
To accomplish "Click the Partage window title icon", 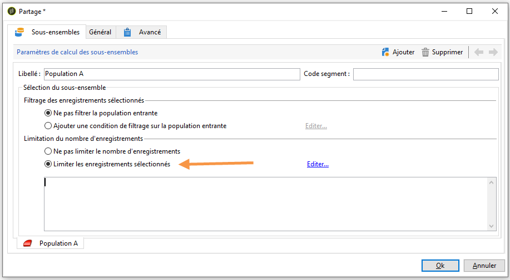I will (12, 11).
